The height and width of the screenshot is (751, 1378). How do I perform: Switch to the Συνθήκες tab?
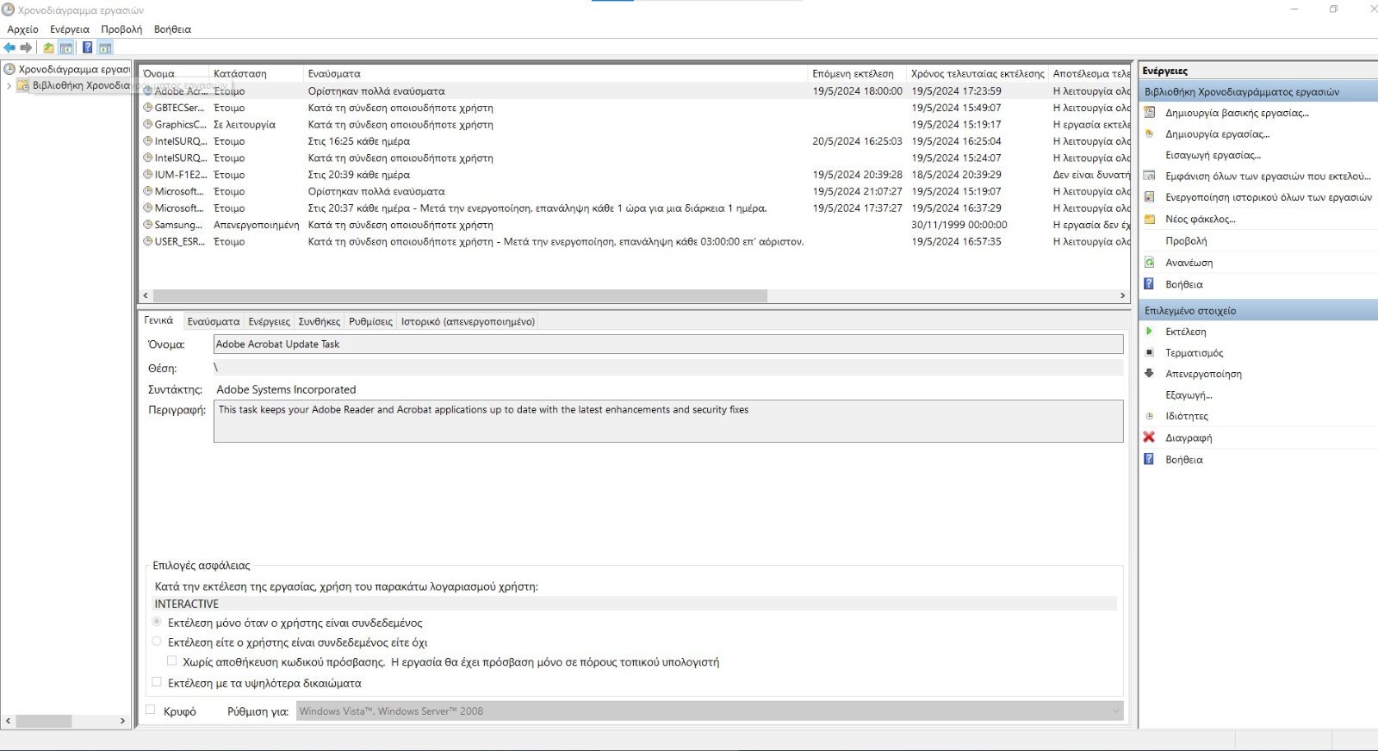coord(320,321)
